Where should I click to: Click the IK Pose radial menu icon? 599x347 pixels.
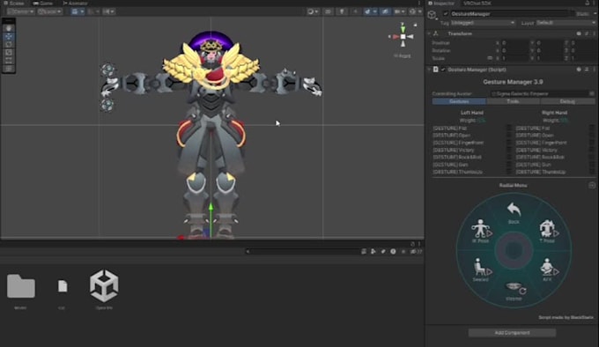(481, 229)
